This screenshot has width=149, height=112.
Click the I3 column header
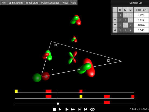pos(130,10)
